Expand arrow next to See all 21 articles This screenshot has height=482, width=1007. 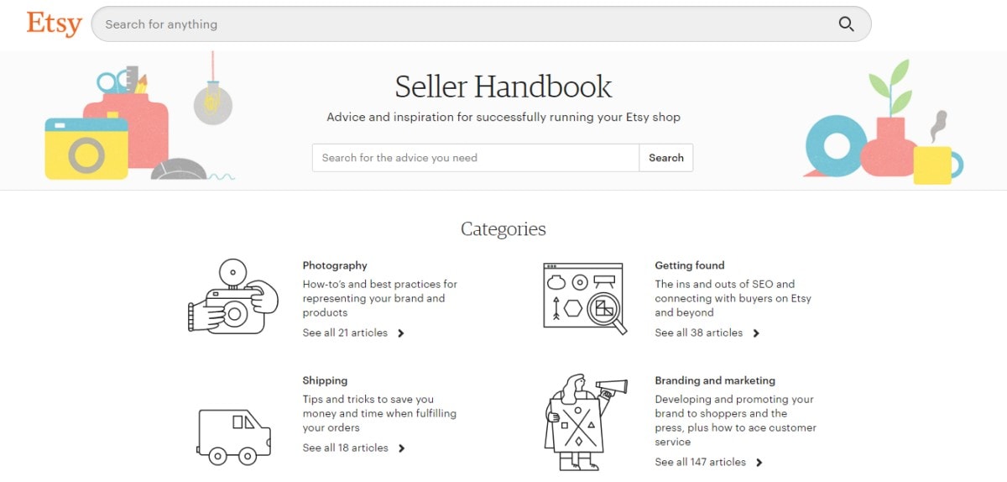point(401,333)
